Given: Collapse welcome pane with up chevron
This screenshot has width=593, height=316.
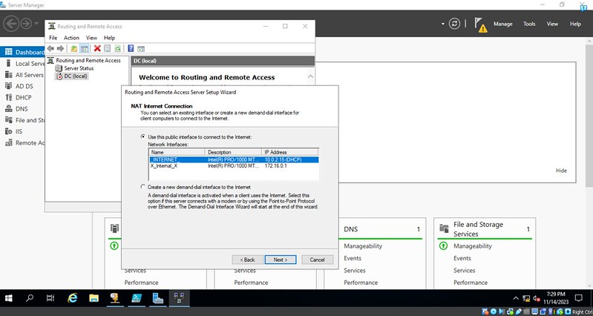Looking at the screenshot, I should pyautogui.click(x=310, y=76).
